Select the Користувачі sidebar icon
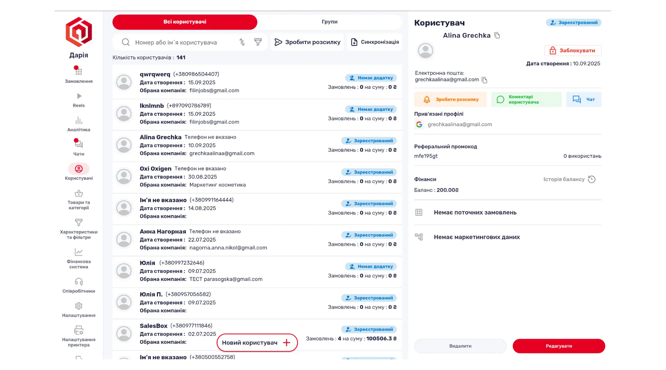 (79, 169)
